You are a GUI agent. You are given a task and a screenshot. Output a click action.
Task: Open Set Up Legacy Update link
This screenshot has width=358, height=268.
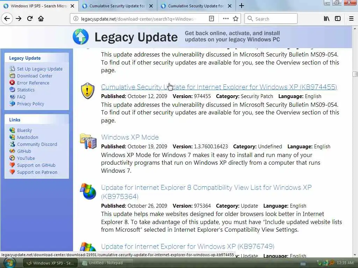[40, 69]
